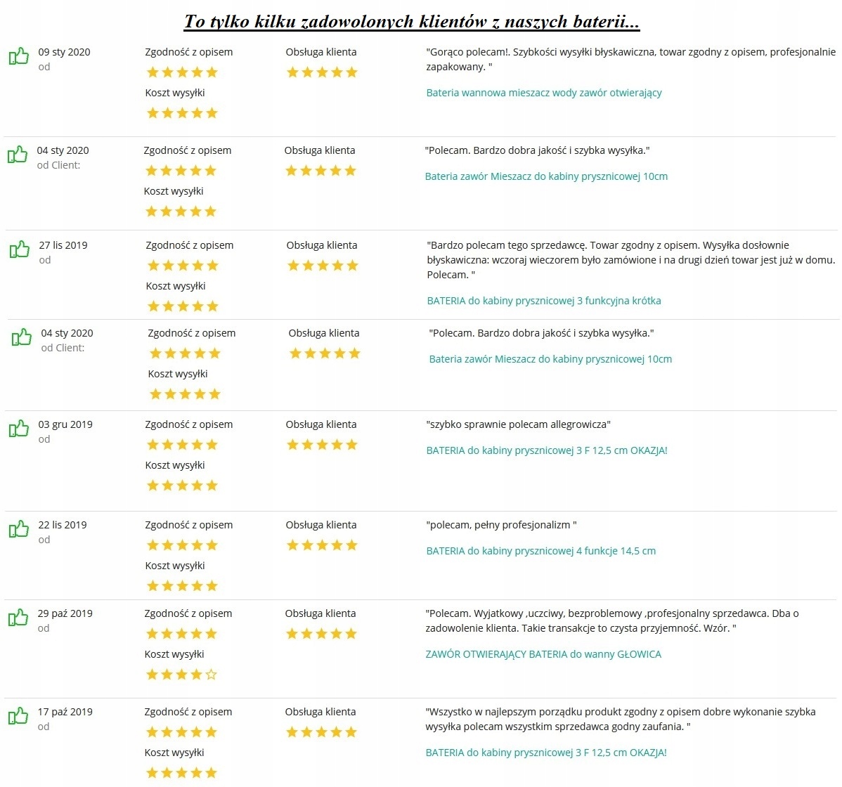Click Koszt wysyłki stars in 17 paź 2019 review
Screen dimensions: 842x787
click(181, 772)
